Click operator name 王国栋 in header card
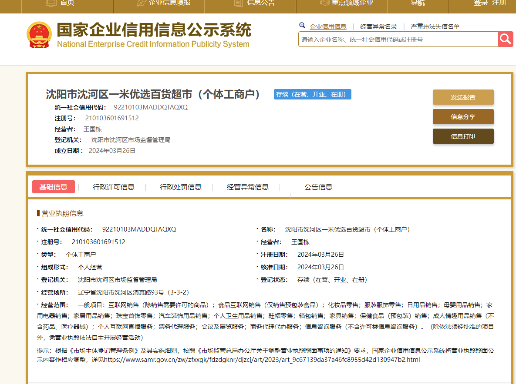The image size is (516, 384). tap(92, 129)
